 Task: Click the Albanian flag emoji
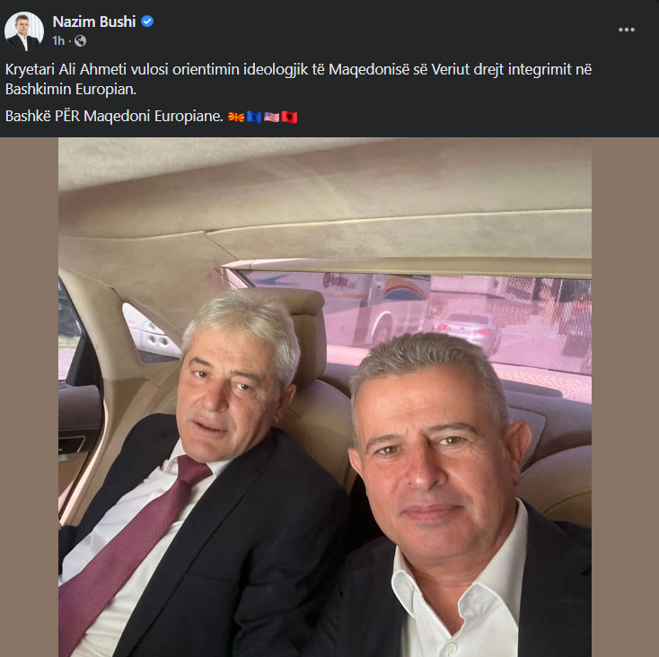289,117
